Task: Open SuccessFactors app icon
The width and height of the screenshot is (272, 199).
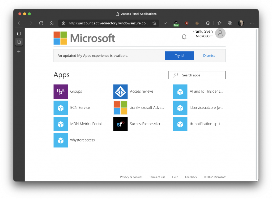Action: [120, 124]
